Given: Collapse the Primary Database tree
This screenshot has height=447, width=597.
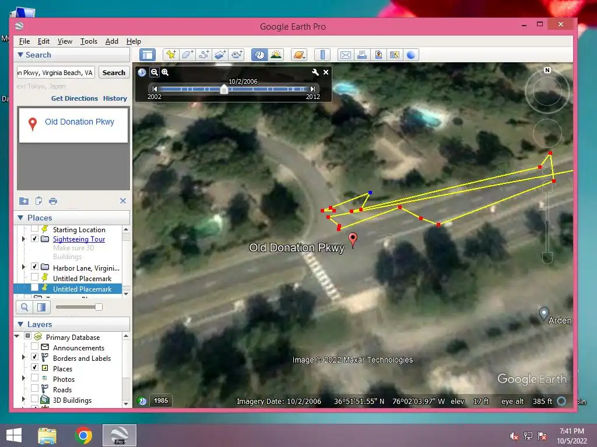Looking at the screenshot, I should coord(17,336).
